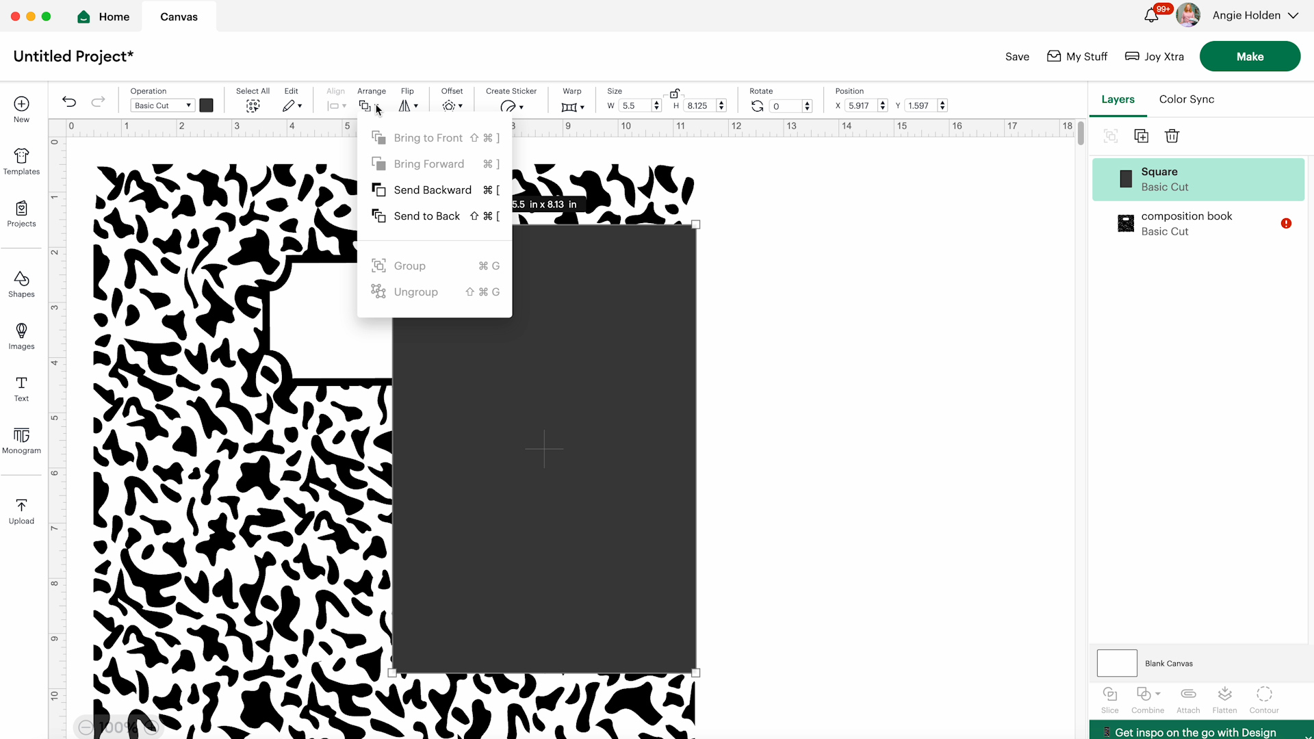Open the Size width input dropdown
This screenshot has width=1314, height=739.
(x=656, y=105)
